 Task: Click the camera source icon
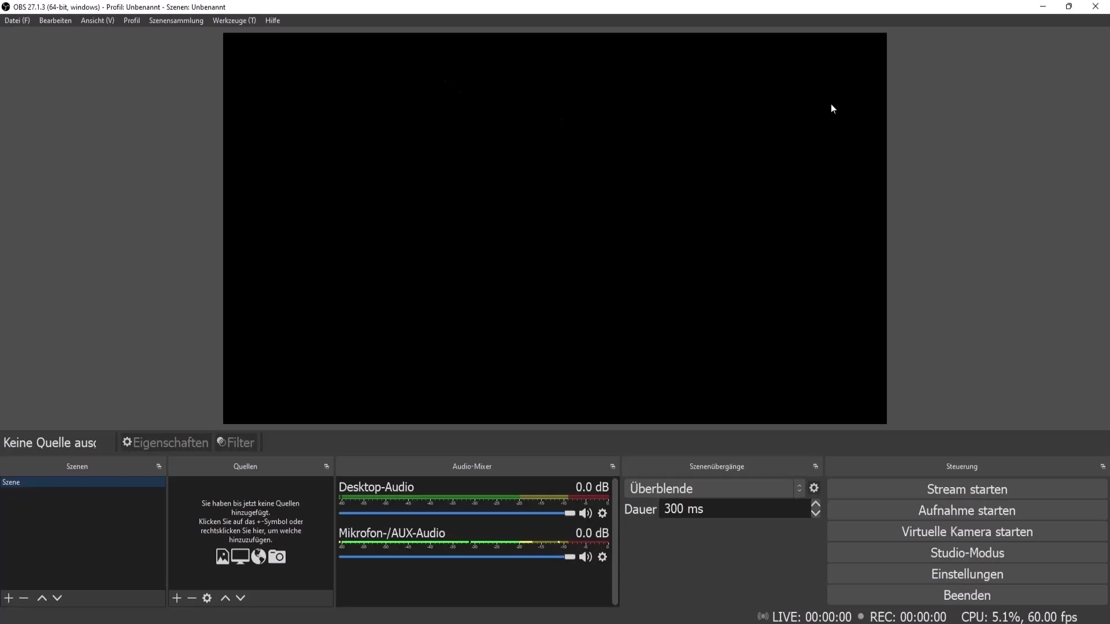coord(277,556)
